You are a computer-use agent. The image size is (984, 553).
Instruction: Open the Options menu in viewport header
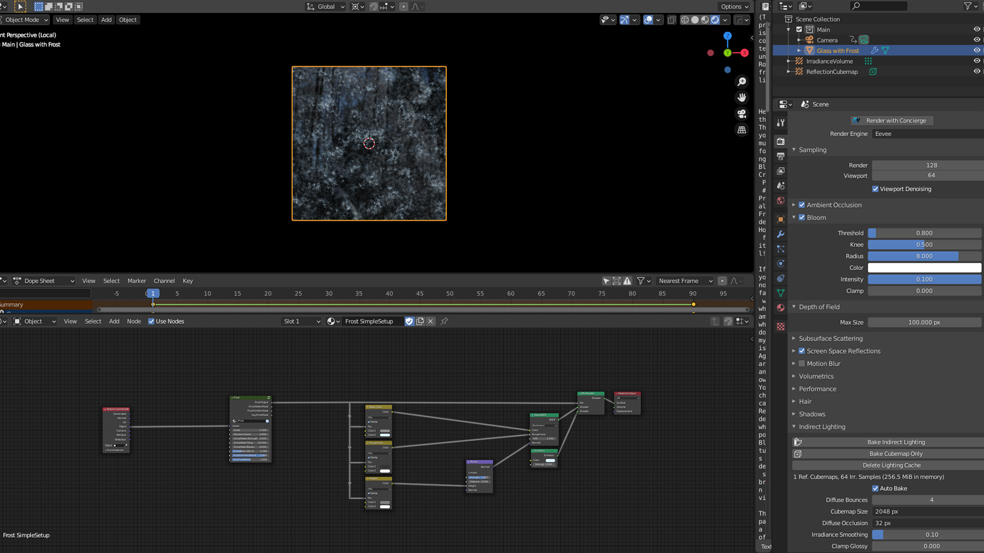(733, 7)
